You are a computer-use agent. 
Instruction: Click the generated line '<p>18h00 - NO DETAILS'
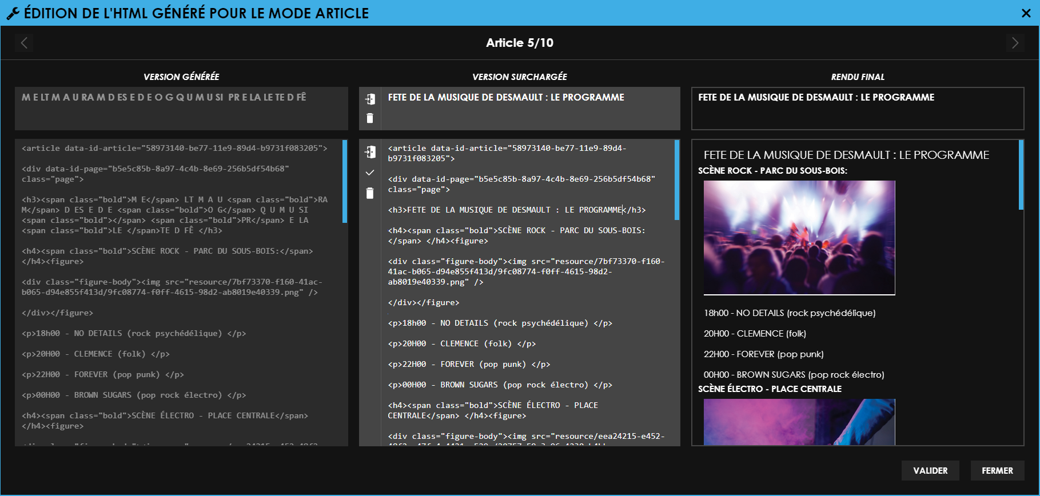pyautogui.click(x=134, y=334)
